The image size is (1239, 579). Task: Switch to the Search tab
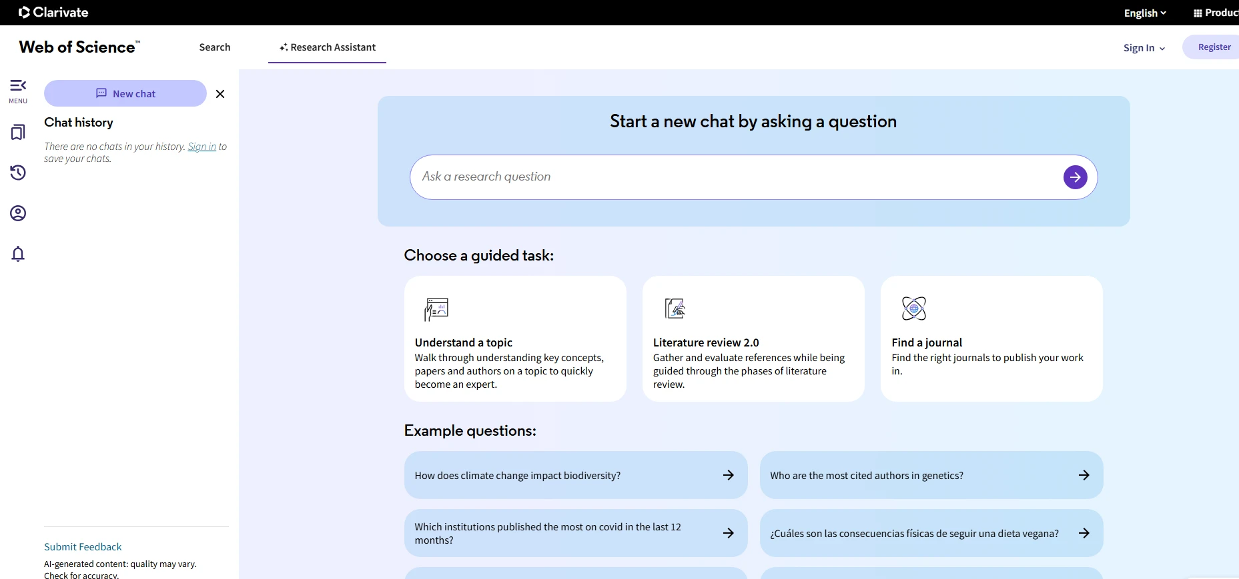point(215,47)
